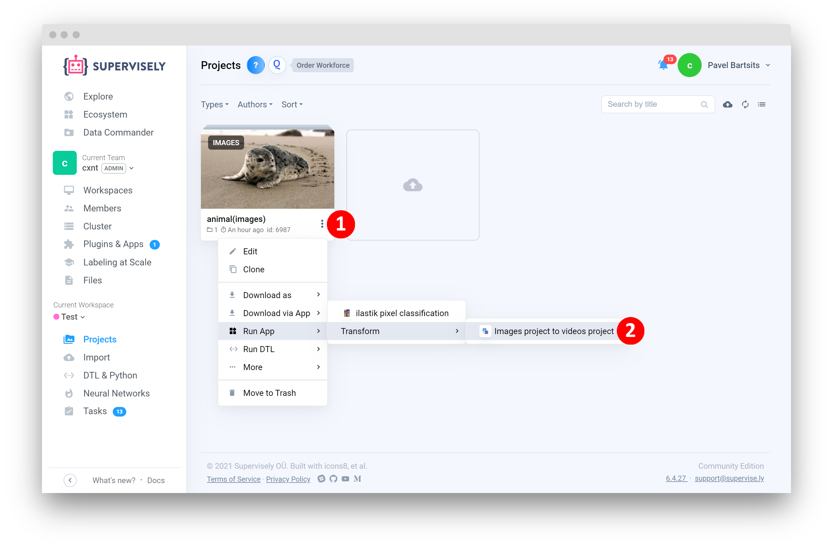
Task: Collapse sidebar with the left arrow icon
Action: click(x=70, y=480)
